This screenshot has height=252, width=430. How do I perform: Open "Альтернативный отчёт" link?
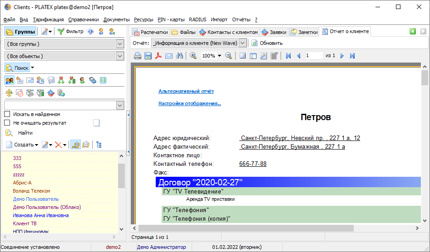point(186,92)
